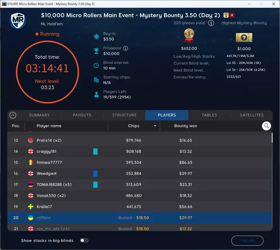This screenshot has width=280, height=250.
Task: Click the 320 places paid text
Action: pos(189,23)
